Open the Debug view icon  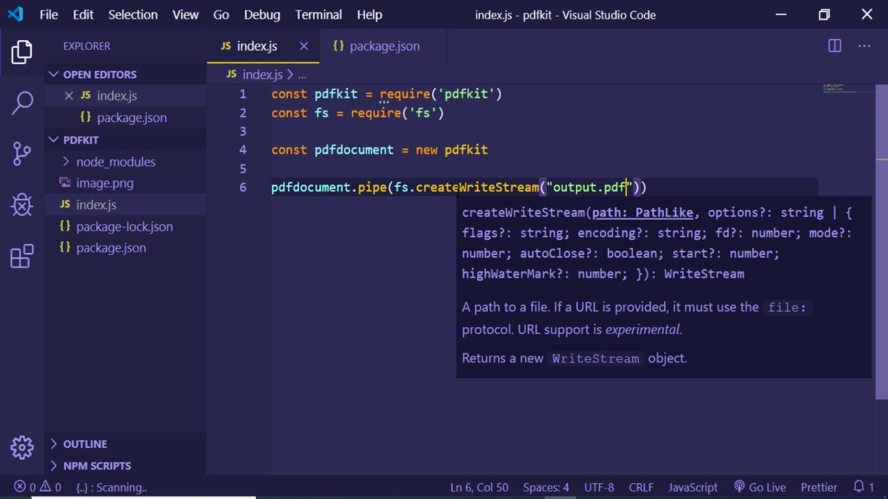[22, 204]
